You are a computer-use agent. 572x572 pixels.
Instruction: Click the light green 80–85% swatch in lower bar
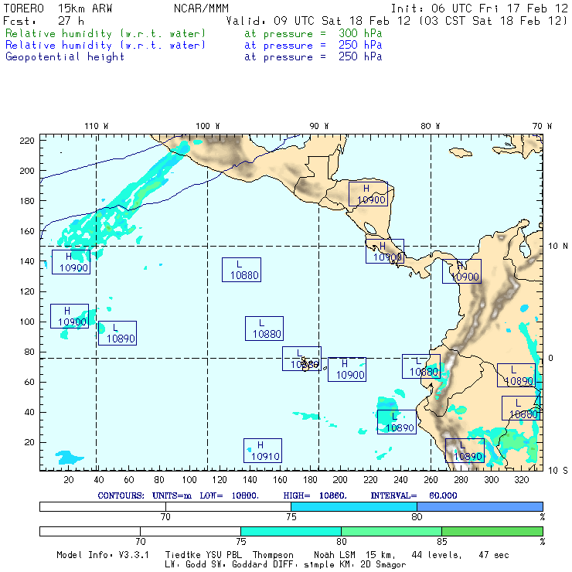pos(391,531)
